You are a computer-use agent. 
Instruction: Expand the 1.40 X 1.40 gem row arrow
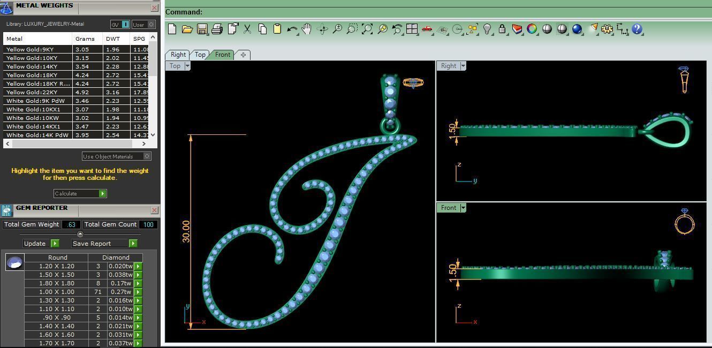click(x=138, y=326)
